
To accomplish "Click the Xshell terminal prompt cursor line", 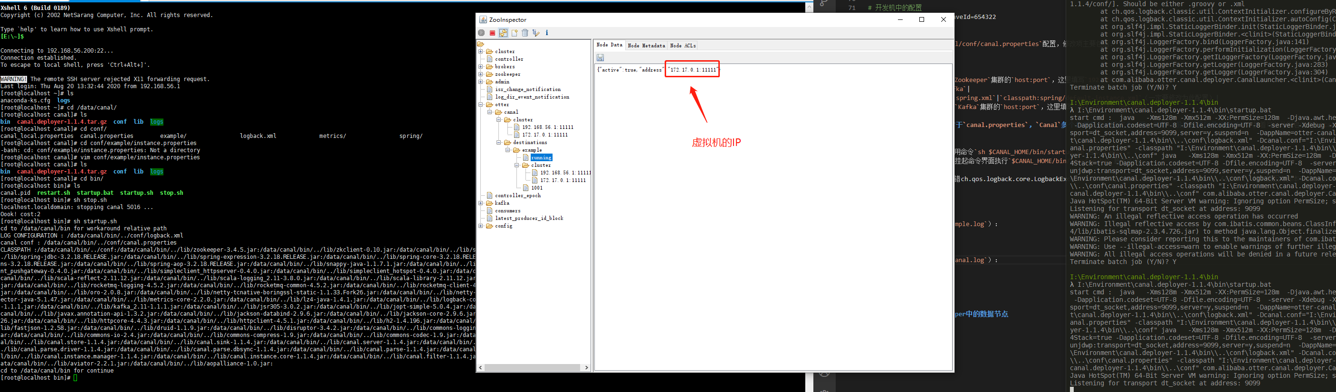I will [39, 378].
